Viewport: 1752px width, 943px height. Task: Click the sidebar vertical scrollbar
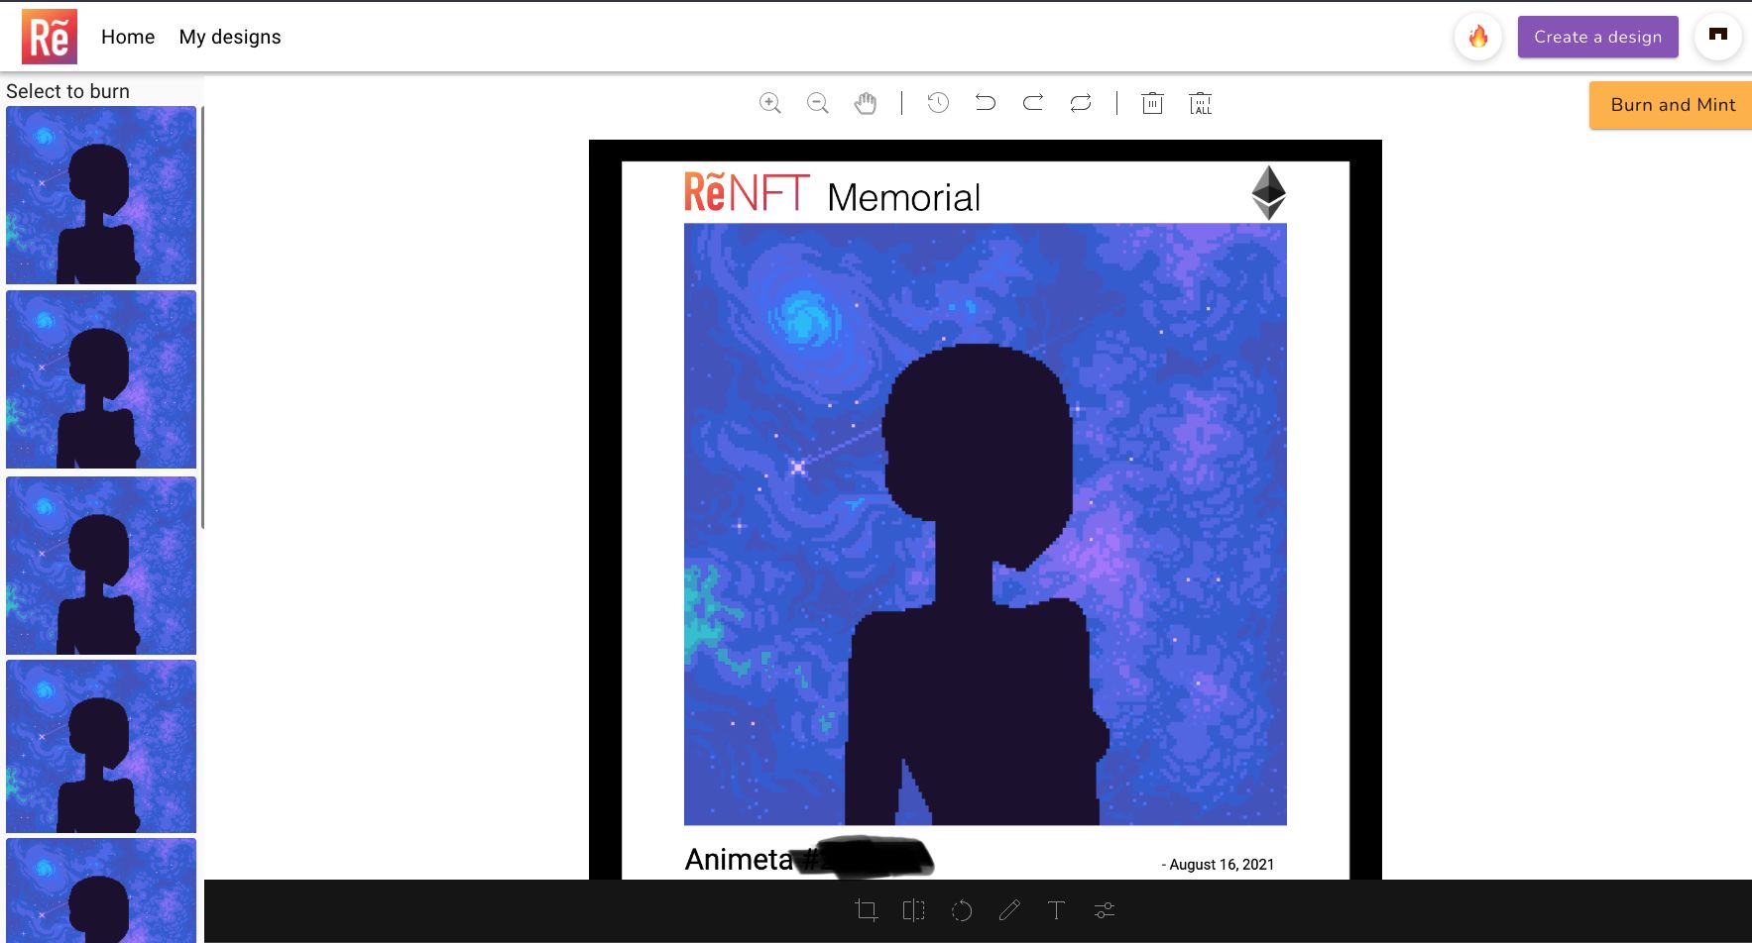point(202,317)
